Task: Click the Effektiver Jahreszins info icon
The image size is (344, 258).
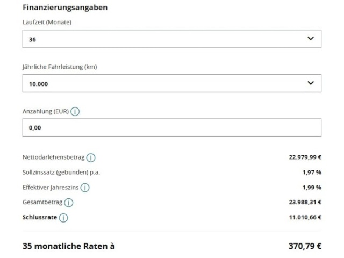Action: coord(85,188)
